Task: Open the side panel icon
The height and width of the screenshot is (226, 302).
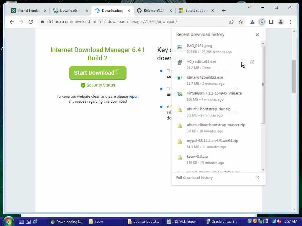Action: tap(271, 22)
